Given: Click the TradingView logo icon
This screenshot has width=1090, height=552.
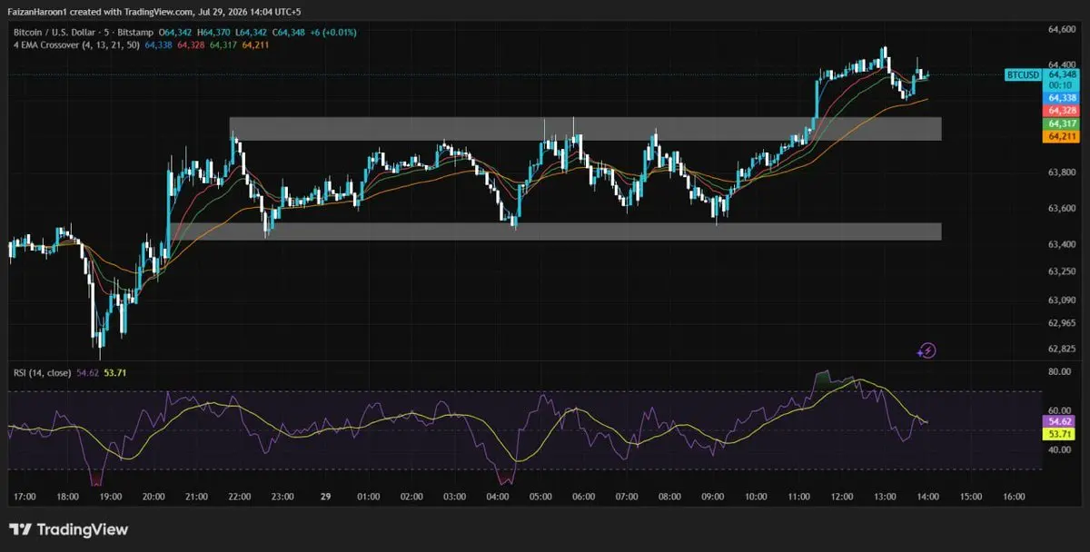Looking at the screenshot, I should pyautogui.click(x=20, y=529).
